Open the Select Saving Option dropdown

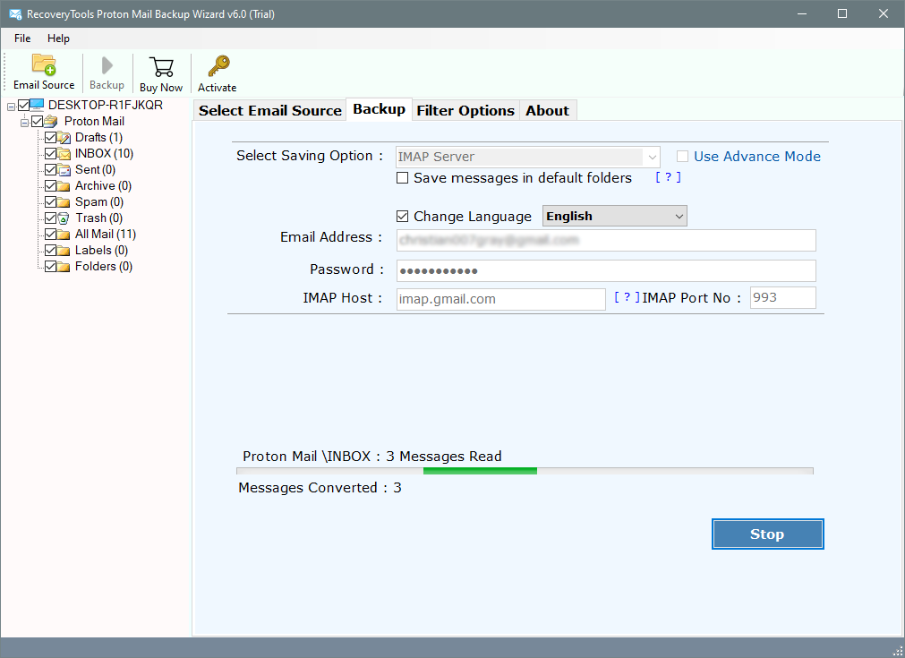coord(527,157)
